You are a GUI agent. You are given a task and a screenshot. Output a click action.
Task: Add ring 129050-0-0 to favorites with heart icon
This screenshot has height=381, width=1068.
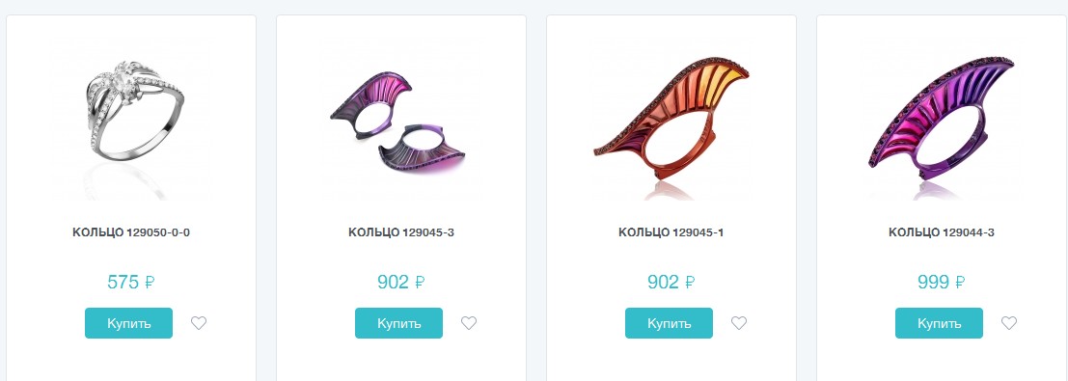coord(198,323)
